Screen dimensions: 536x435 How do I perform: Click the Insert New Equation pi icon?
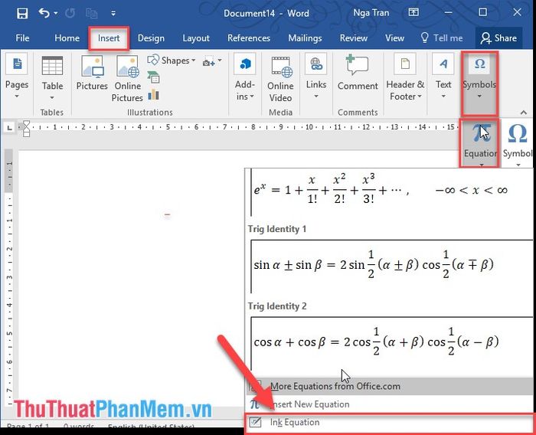point(255,404)
